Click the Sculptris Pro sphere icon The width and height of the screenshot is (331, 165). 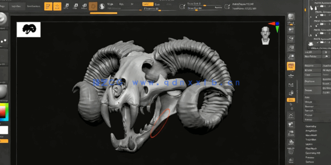click(102, 6)
